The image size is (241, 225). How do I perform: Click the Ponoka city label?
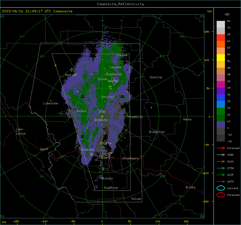[x=122, y=55]
